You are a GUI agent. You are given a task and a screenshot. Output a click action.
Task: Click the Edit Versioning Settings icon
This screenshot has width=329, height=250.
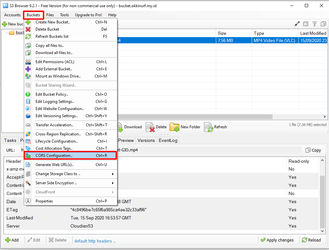click(x=28, y=116)
